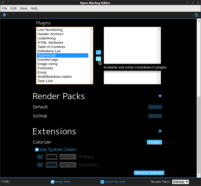Click the settings page scroll-up arrow

coord(199,21)
